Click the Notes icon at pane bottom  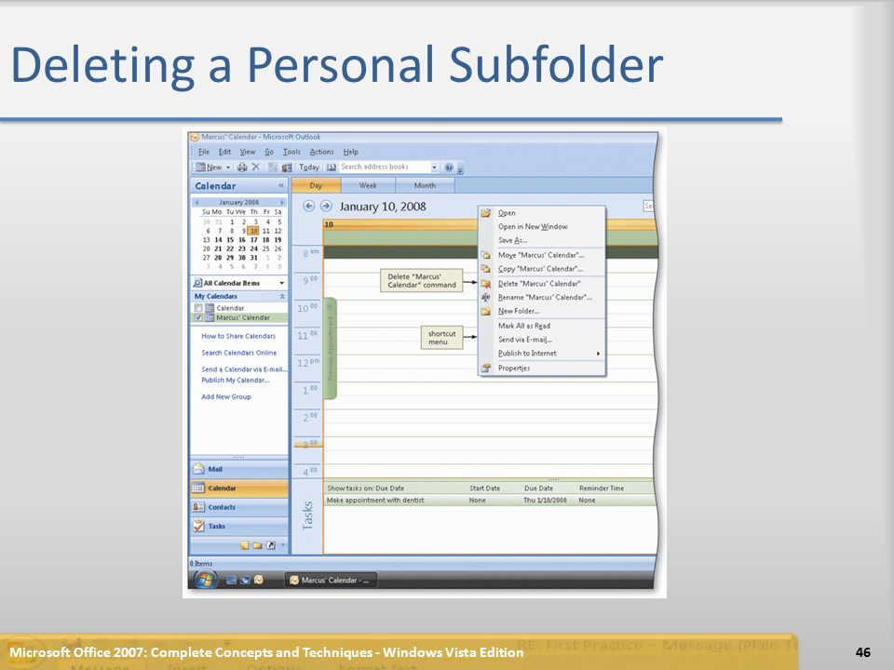click(x=245, y=545)
